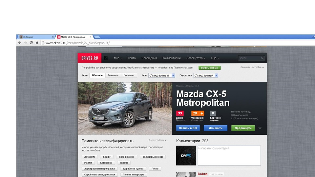Switch to the Instagram tab
Viewport: 315px width, 177px height.
pyautogui.click(x=35, y=37)
